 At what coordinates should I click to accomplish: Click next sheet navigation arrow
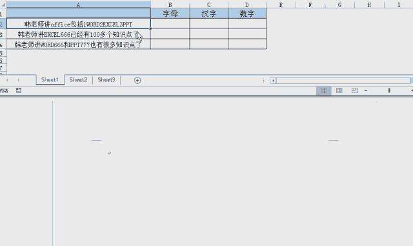point(19,80)
